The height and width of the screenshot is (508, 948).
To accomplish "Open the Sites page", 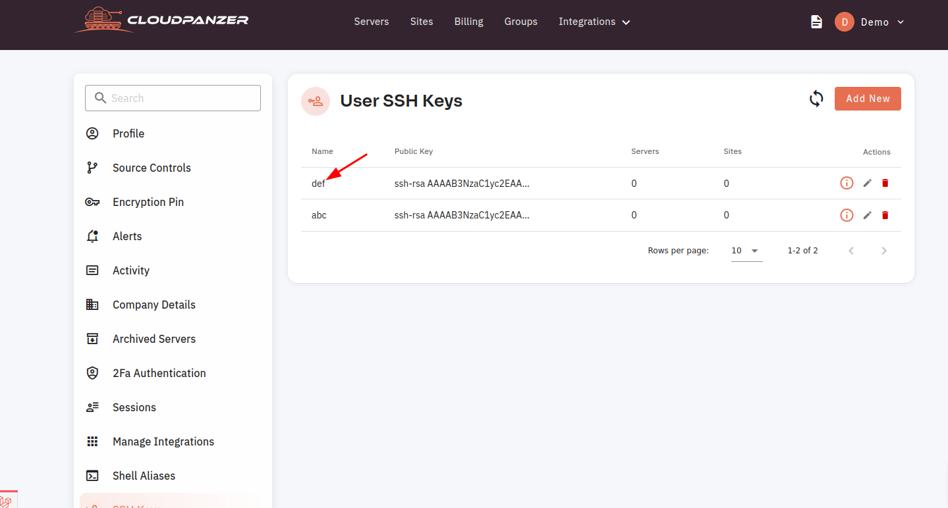I will [x=422, y=22].
